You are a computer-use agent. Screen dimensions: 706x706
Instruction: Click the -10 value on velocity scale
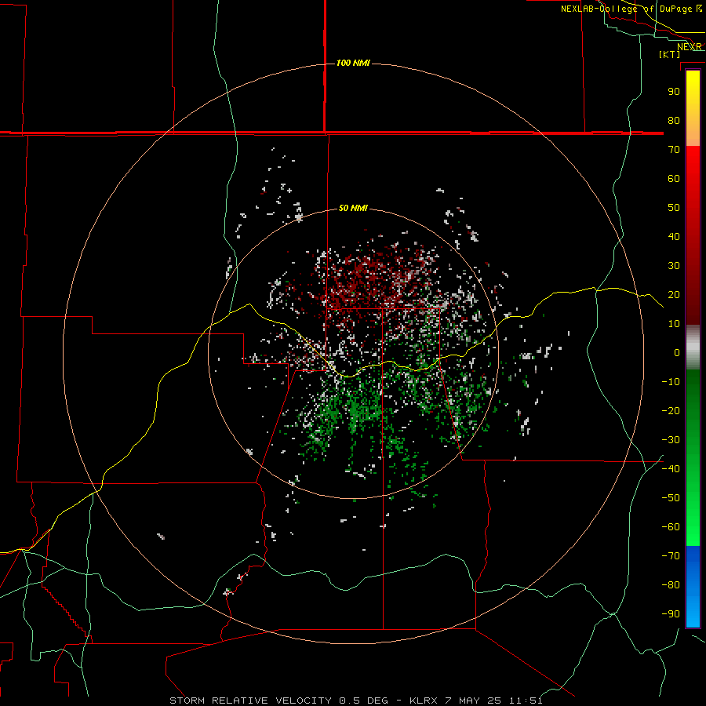671,382
